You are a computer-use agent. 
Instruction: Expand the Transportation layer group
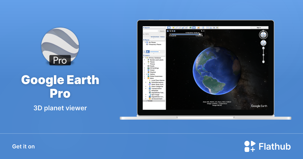pyautogui.click(x=146, y=89)
